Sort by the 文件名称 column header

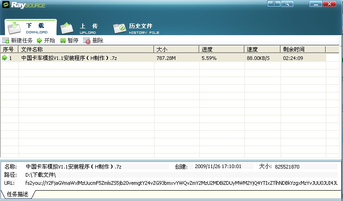pyautogui.click(x=86, y=49)
